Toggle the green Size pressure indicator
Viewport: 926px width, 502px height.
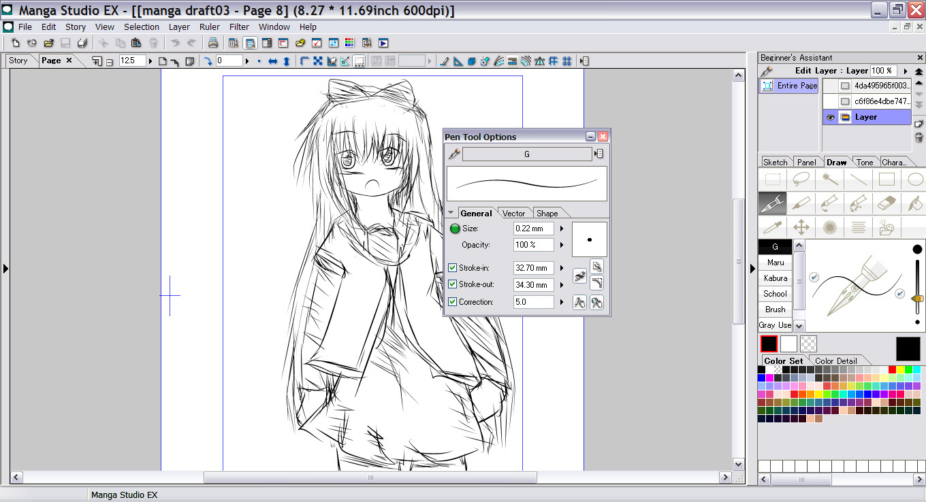coord(455,229)
